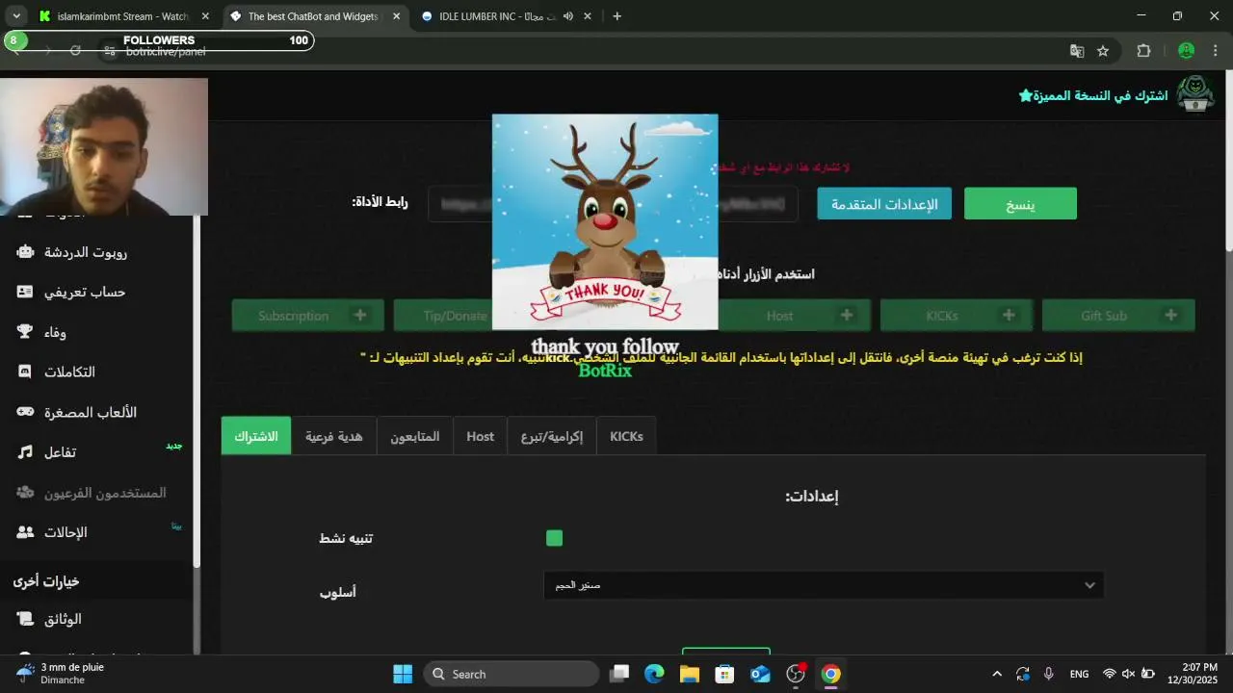1233x693 pixels.
Task: Bookmark this page with star icon
Action: (1103, 51)
